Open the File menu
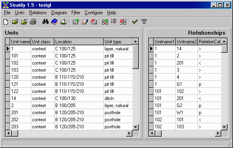Viewport: 233px width, 148px height. tap(7, 13)
